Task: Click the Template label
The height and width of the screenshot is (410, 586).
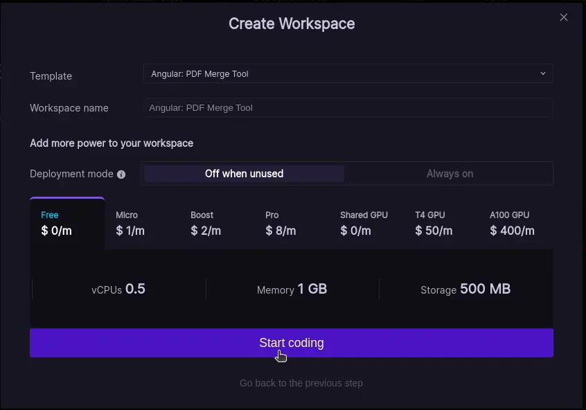Action: pyautogui.click(x=51, y=76)
